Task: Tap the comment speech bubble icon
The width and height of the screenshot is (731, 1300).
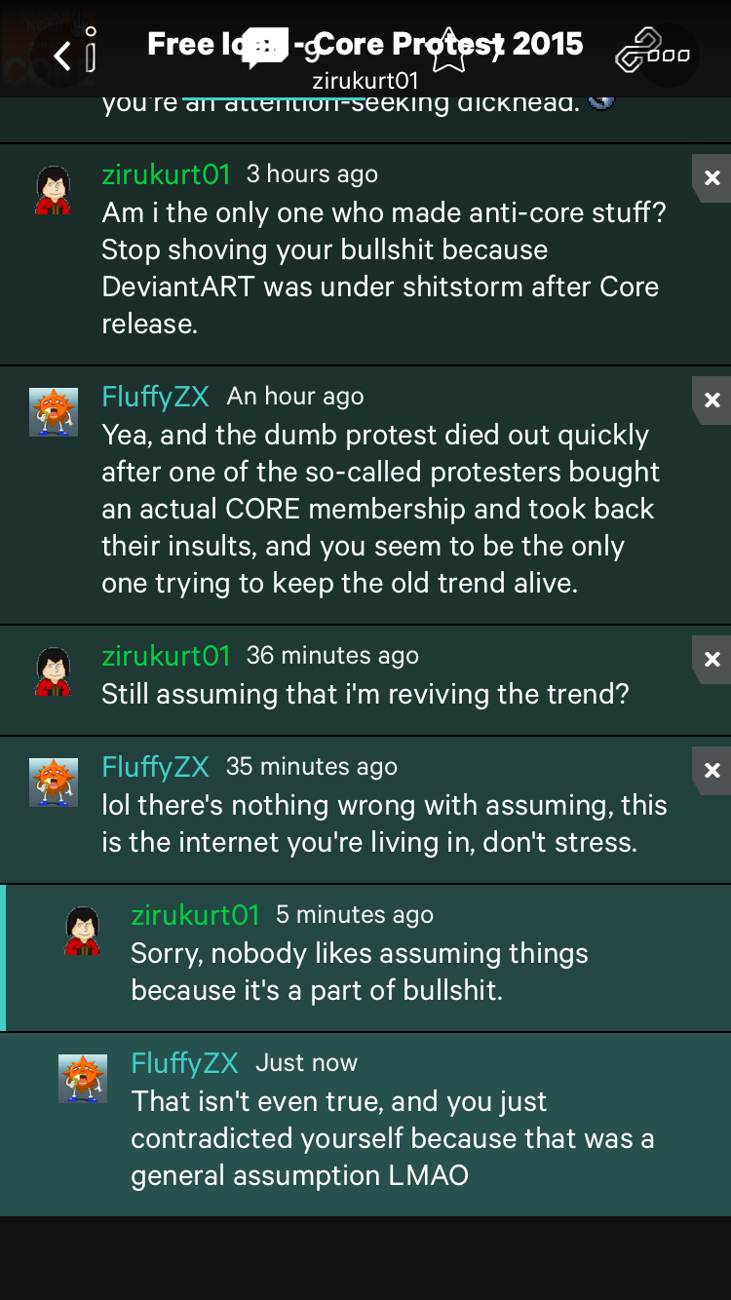Action: click(263, 49)
